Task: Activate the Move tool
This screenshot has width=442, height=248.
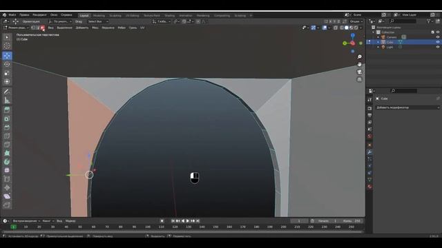Action: pos(7,56)
